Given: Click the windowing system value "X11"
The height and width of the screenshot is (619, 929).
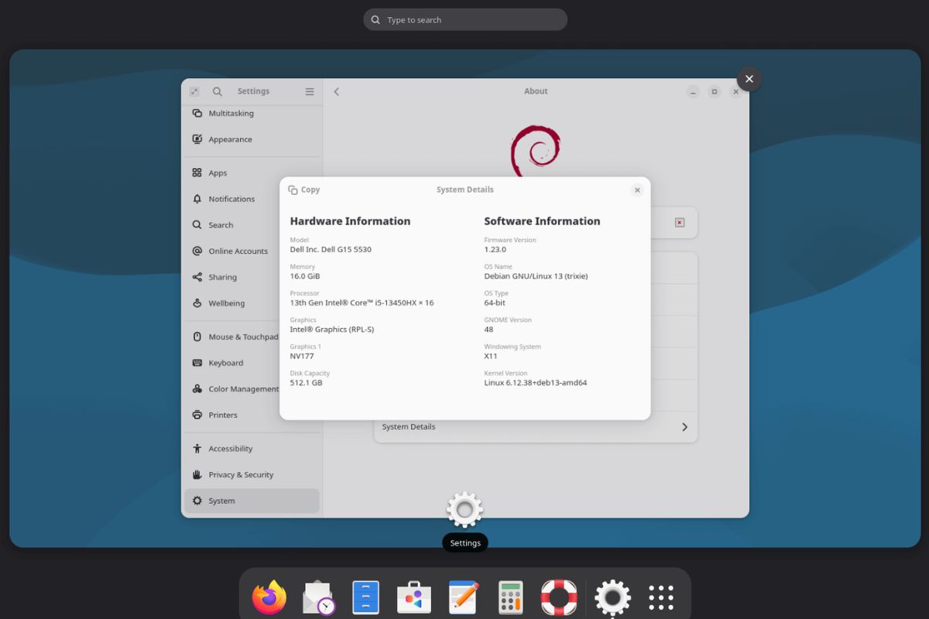Looking at the screenshot, I should (491, 357).
